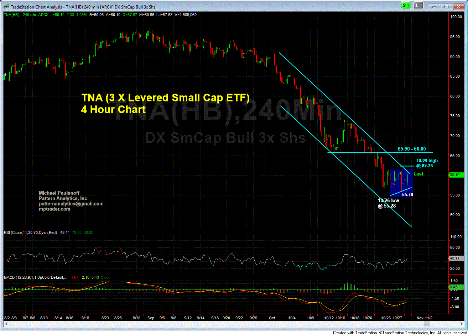The image size is (468, 335).
Task: Click the green 'Last' label
Action: (x=418, y=174)
